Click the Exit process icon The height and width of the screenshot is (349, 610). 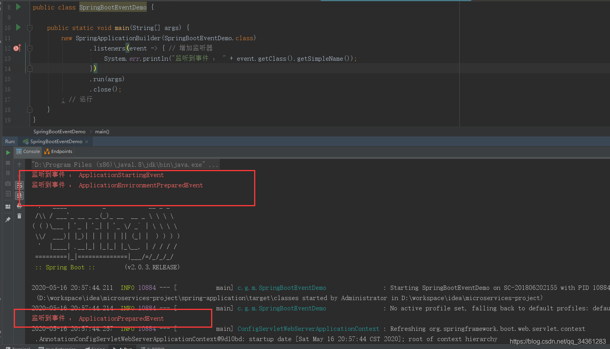(x=8, y=194)
